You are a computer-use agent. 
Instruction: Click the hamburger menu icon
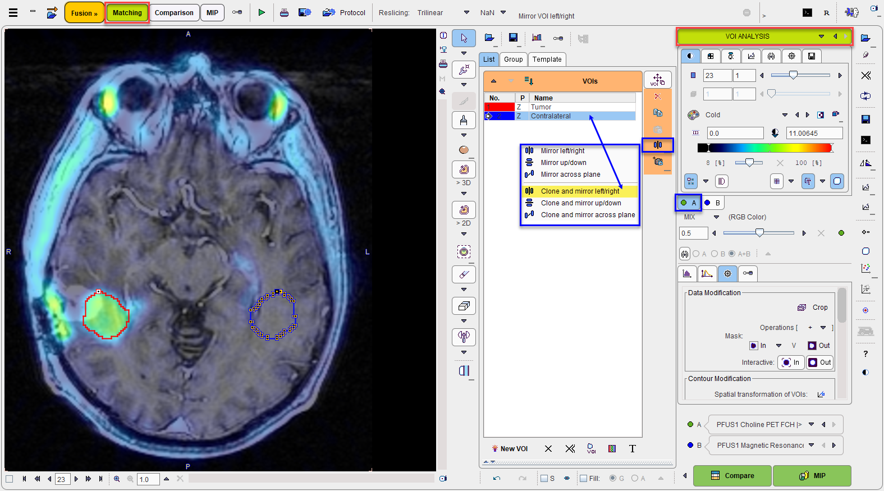tap(13, 12)
